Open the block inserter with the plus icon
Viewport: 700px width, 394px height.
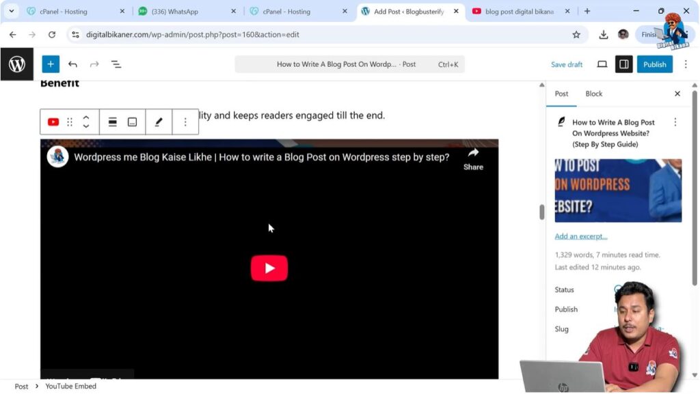[51, 64]
